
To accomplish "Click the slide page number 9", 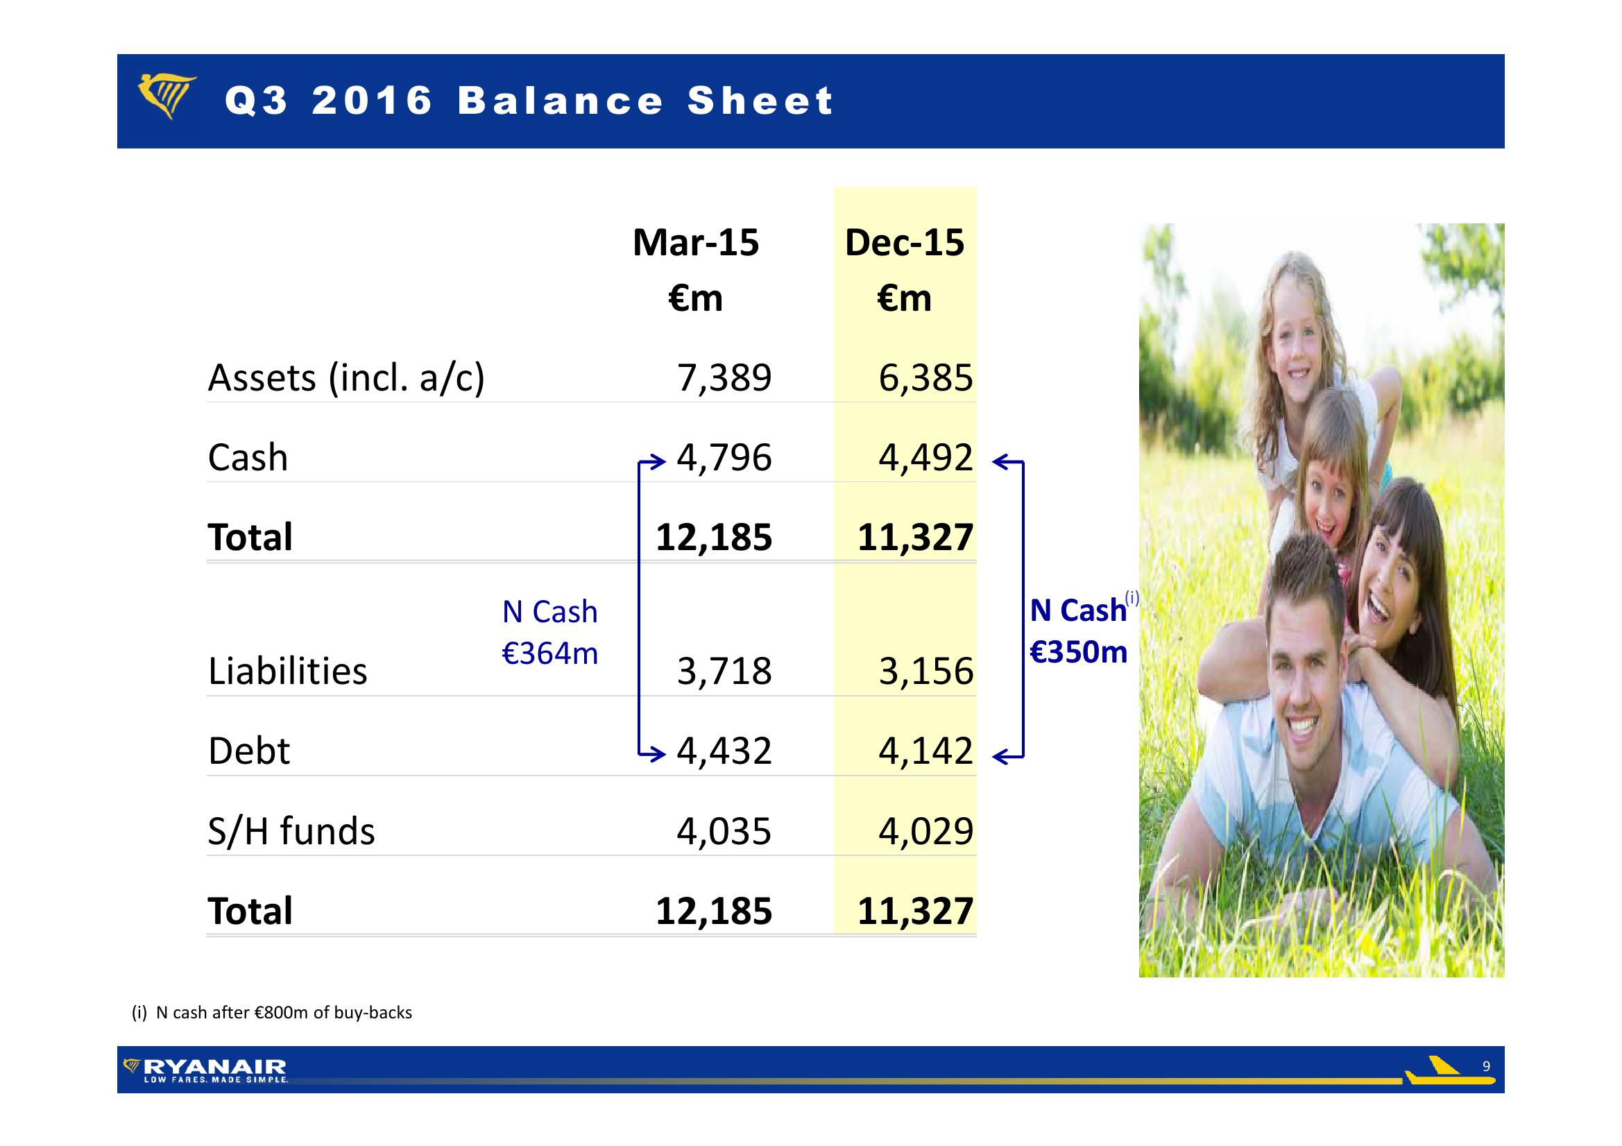I will pyautogui.click(x=1486, y=1067).
